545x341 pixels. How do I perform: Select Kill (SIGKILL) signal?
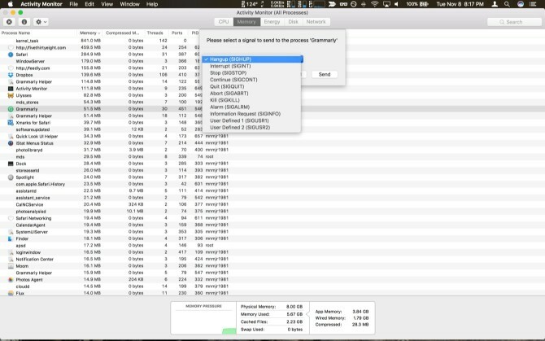point(252,100)
